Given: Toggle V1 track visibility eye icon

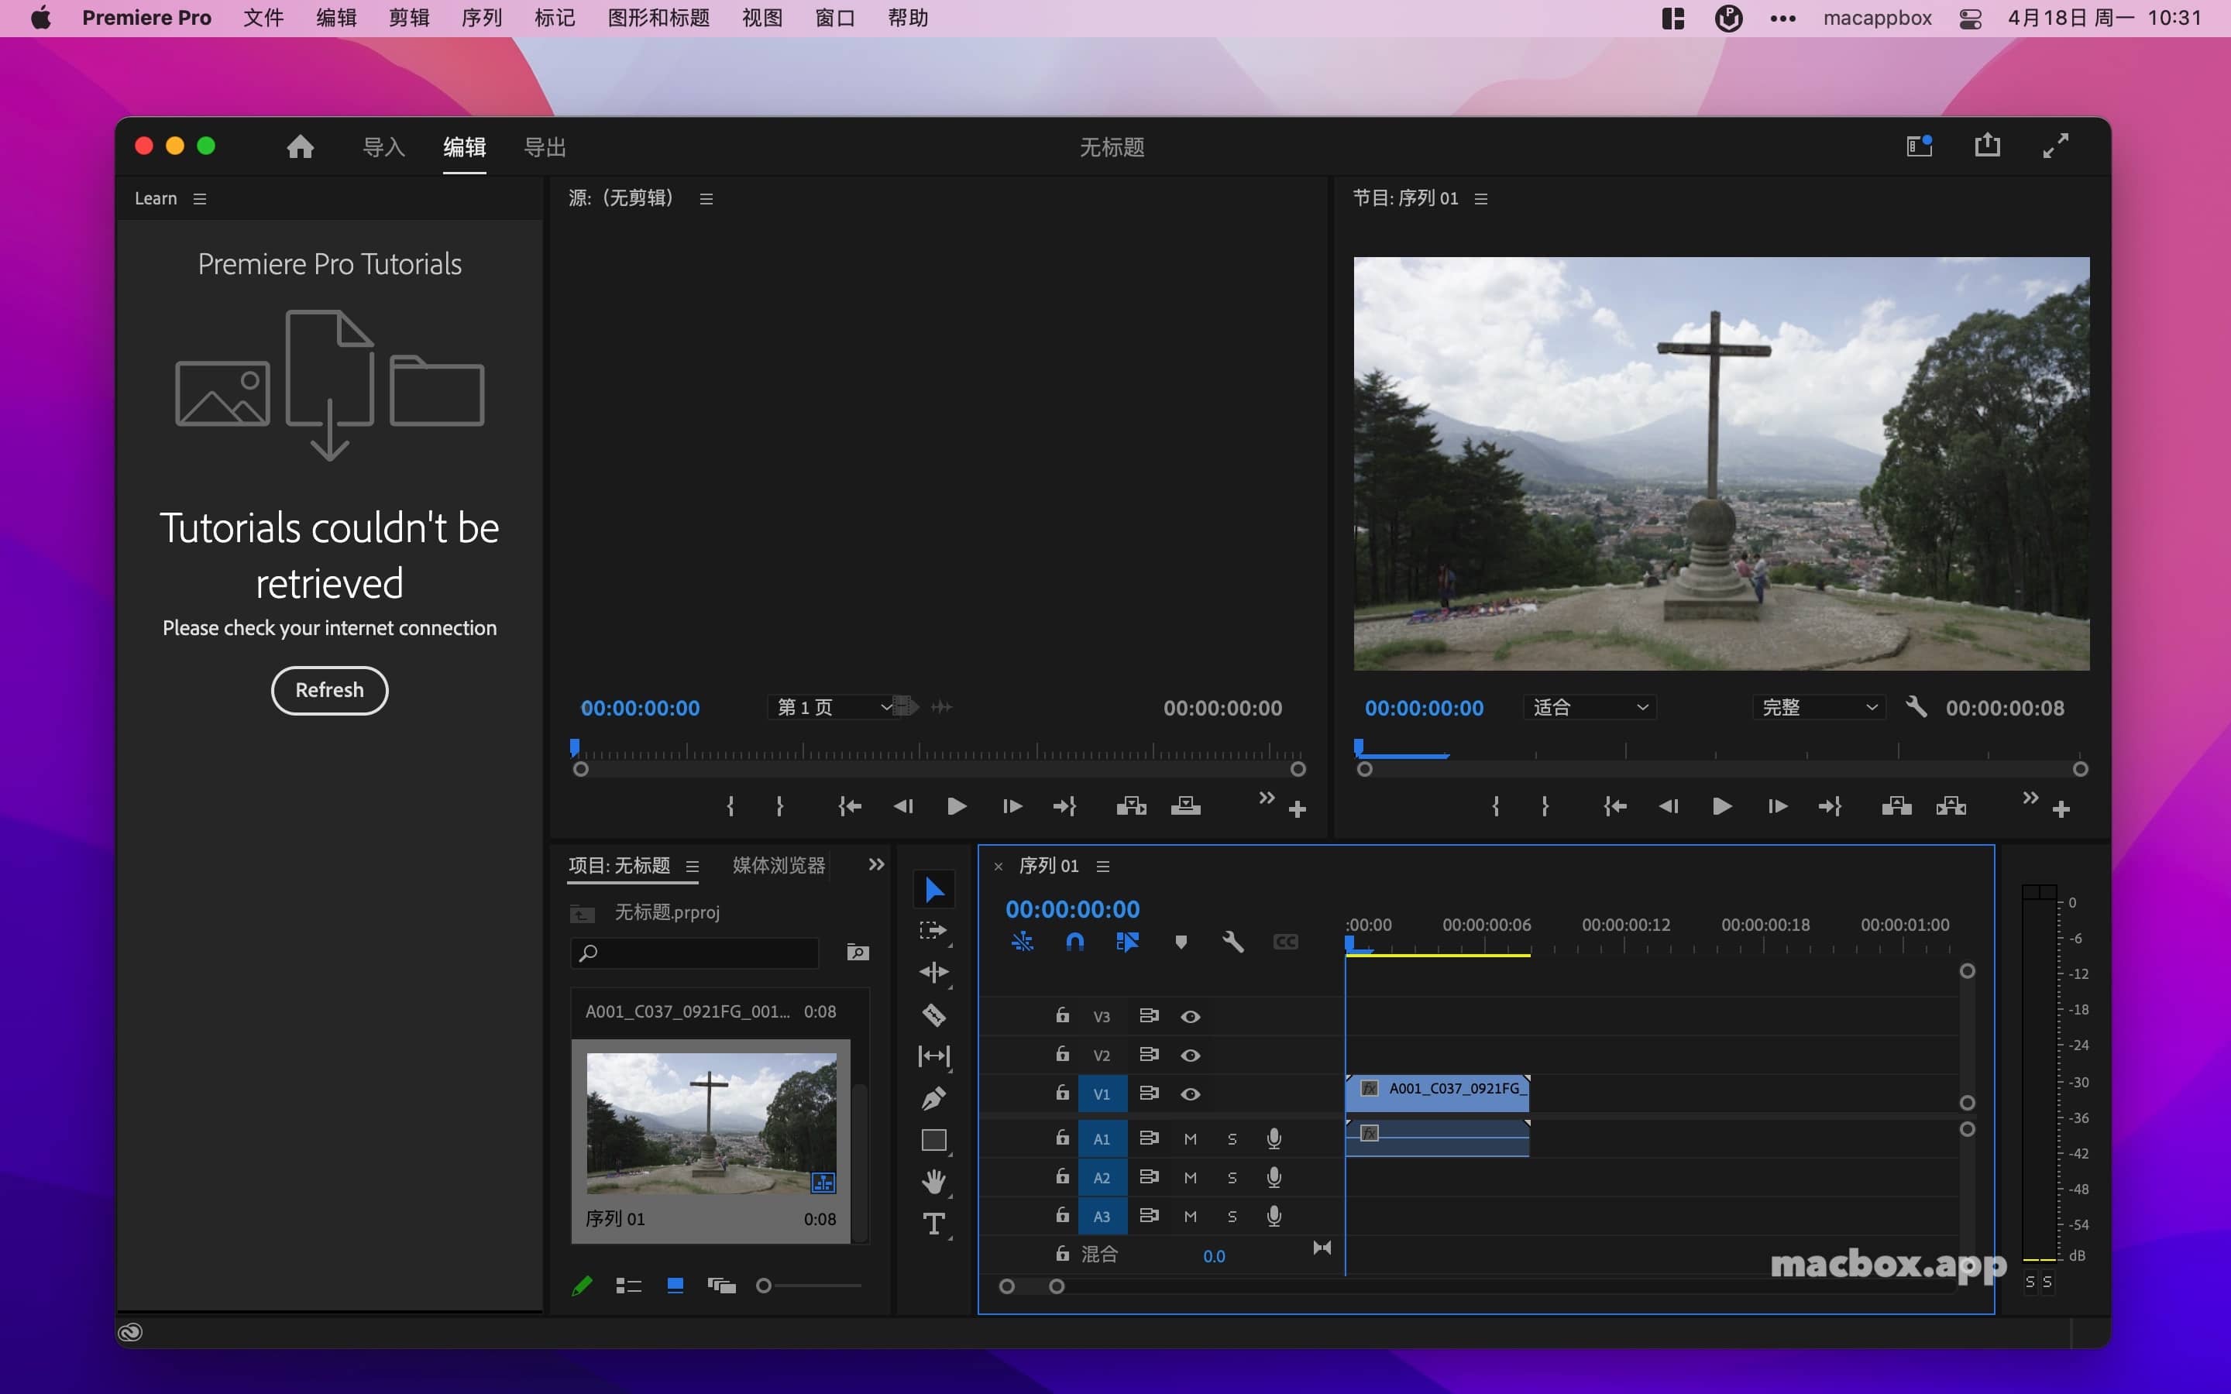Looking at the screenshot, I should pos(1188,1094).
